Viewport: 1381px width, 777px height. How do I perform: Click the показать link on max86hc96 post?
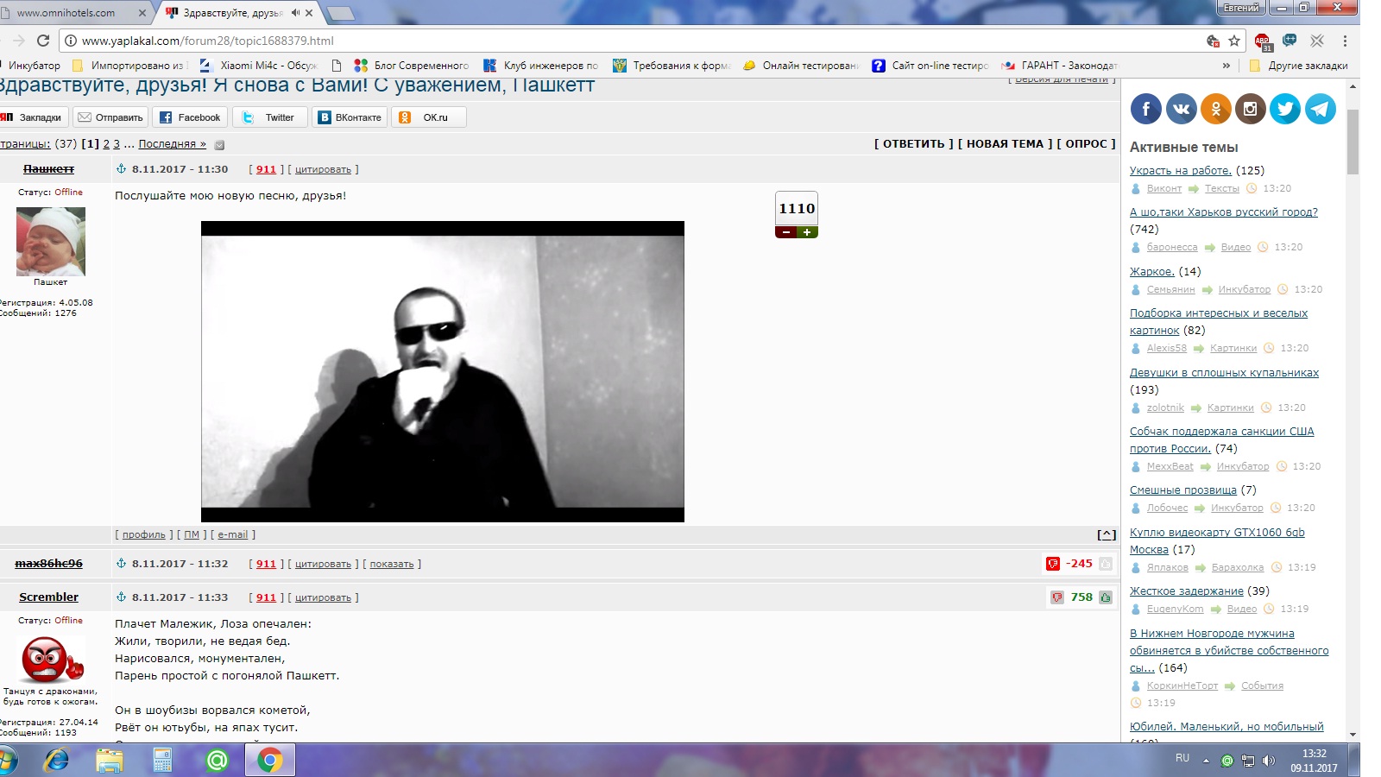click(392, 564)
